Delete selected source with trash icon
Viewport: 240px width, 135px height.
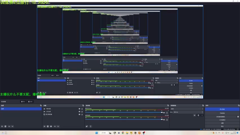(x=48, y=126)
